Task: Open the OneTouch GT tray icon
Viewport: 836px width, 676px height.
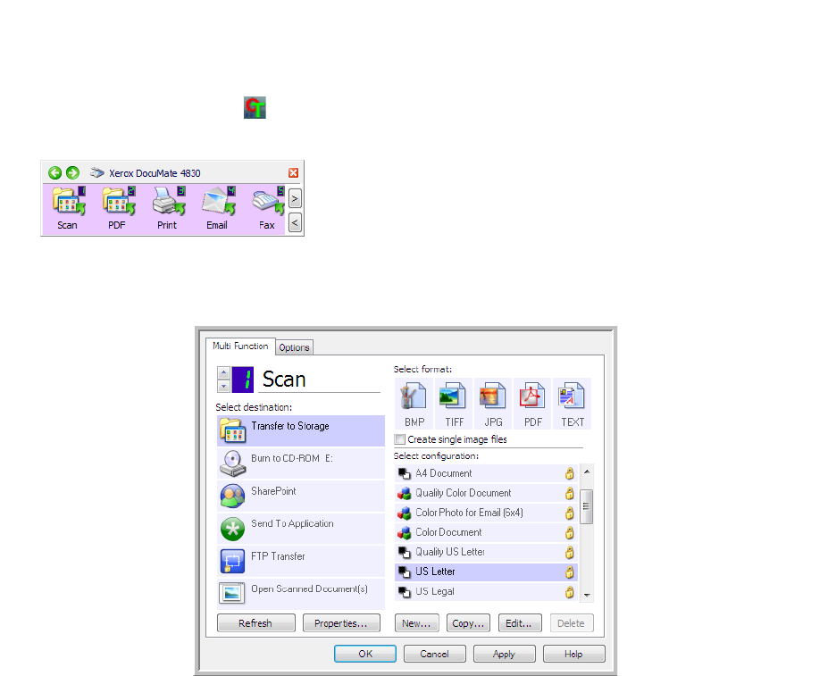Action: click(255, 108)
